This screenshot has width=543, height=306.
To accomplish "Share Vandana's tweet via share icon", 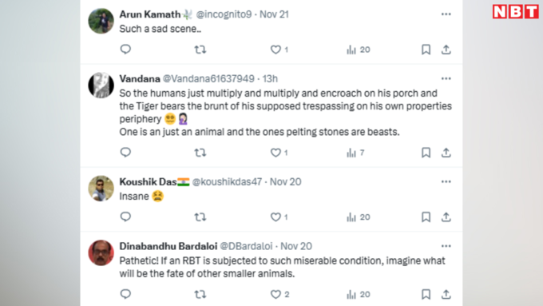I will click(446, 153).
